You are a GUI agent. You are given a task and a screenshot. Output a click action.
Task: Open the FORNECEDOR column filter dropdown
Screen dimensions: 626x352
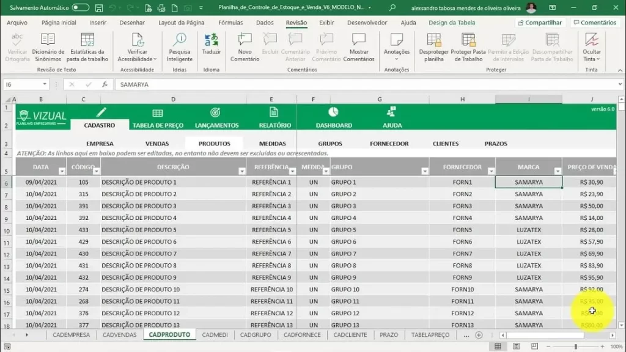[x=491, y=171]
